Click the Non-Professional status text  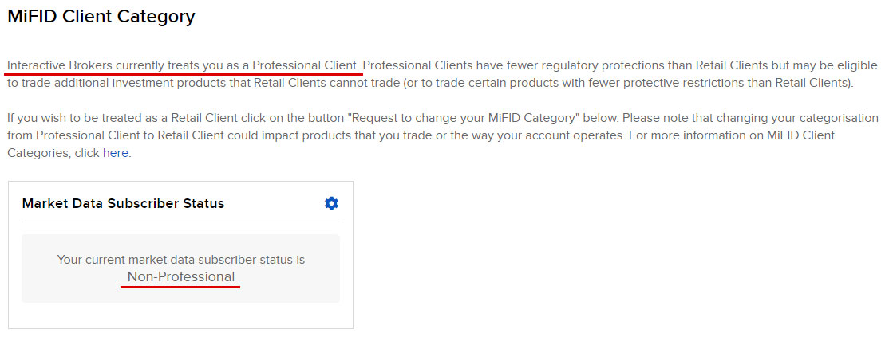[181, 277]
